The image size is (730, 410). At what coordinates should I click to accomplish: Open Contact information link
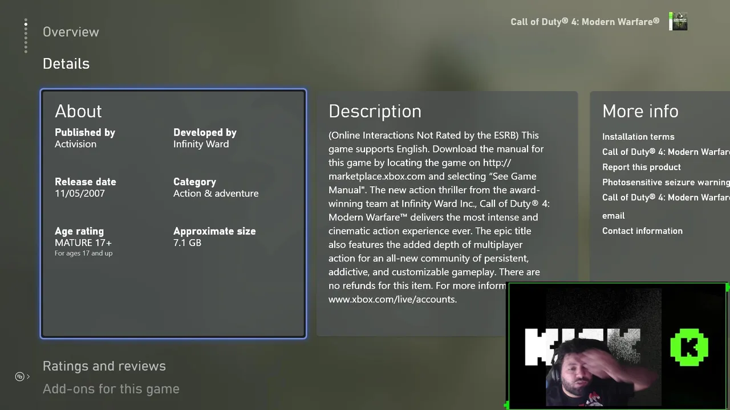[x=642, y=231]
